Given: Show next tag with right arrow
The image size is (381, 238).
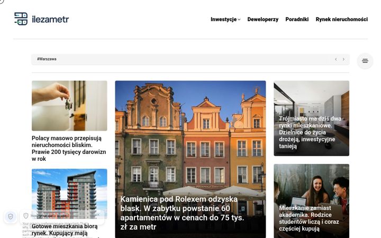Looking at the screenshot, I should click(x=343, y=59).
